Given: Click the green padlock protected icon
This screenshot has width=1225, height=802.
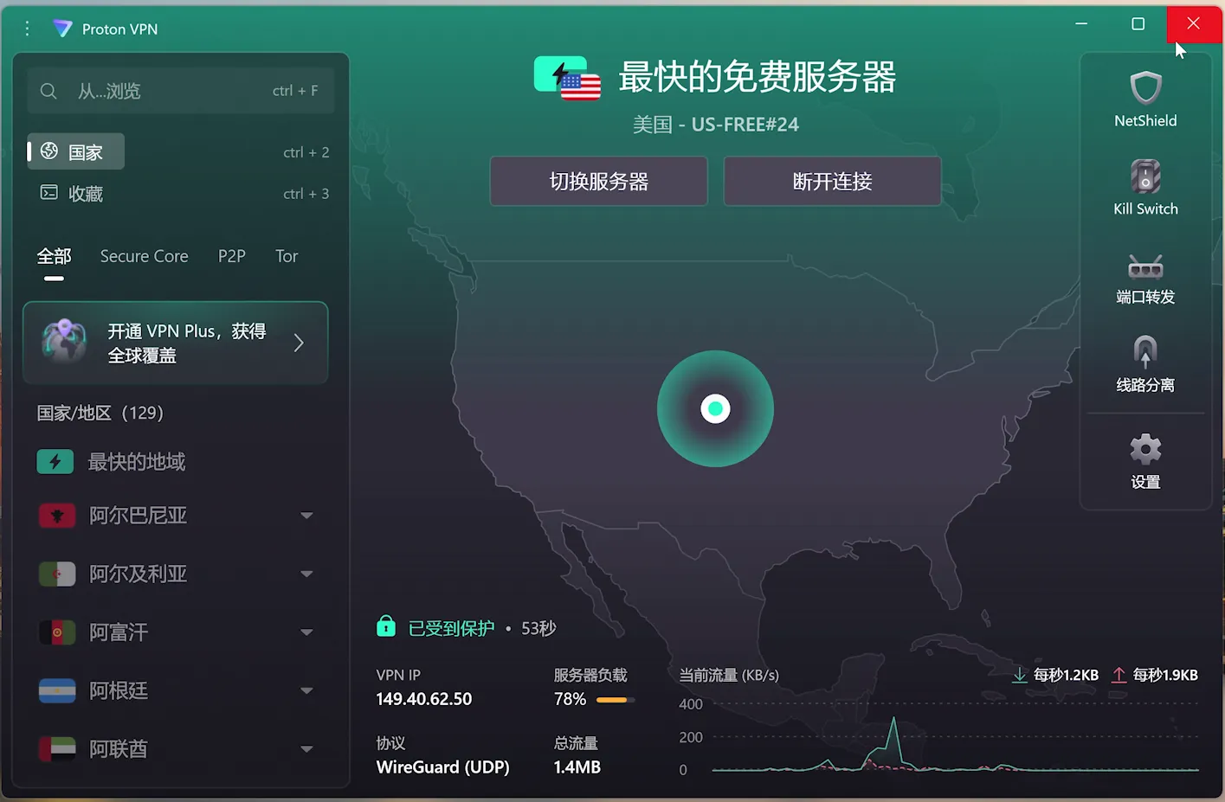Looking at the screenshot, I should pos(386,626).
